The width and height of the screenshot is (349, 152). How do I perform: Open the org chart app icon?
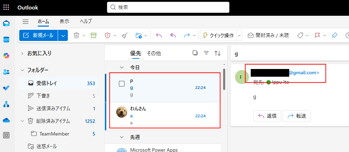6,104
